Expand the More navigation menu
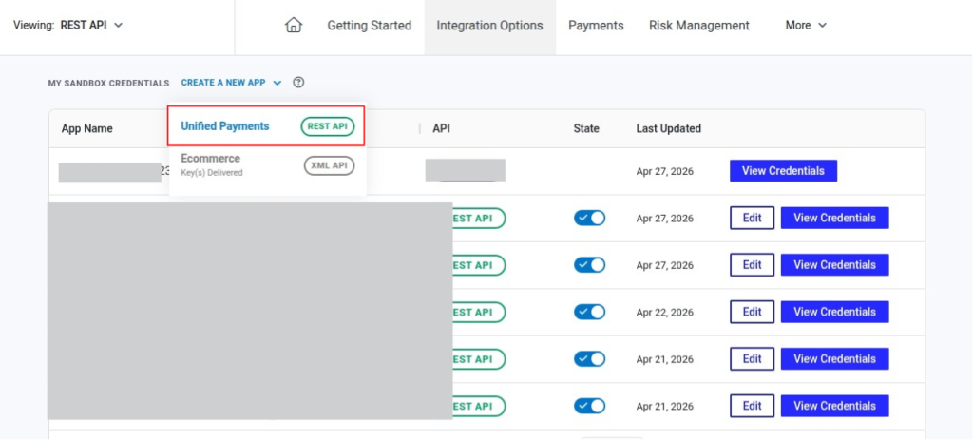The width and height of the screenshot is (973, 440). pos(806,26)
